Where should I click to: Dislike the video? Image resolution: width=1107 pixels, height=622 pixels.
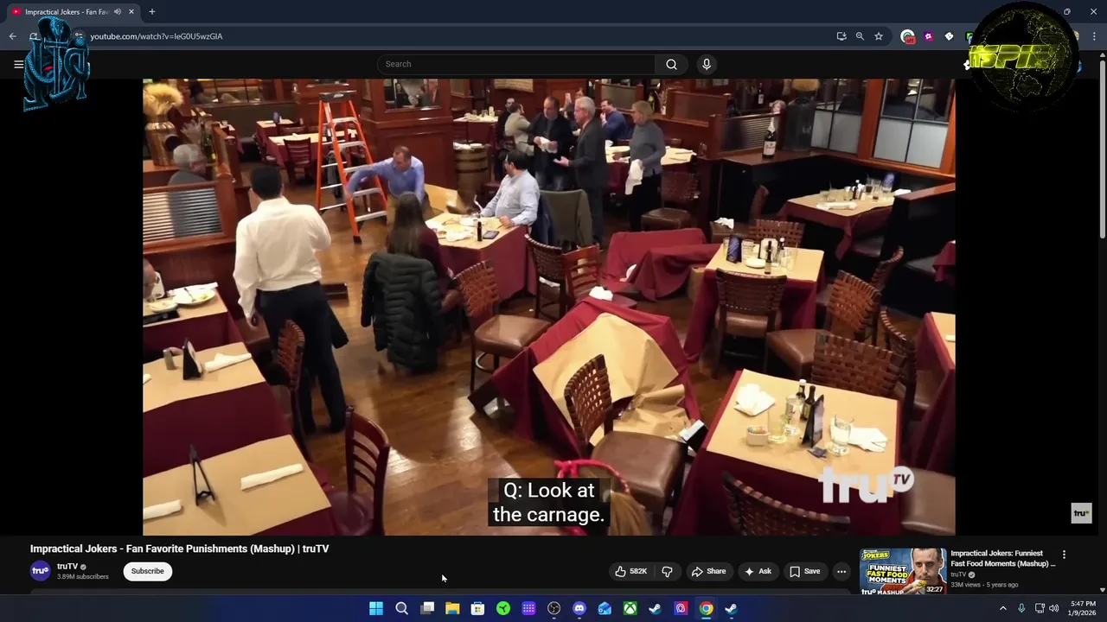click(x=667, y=571)
